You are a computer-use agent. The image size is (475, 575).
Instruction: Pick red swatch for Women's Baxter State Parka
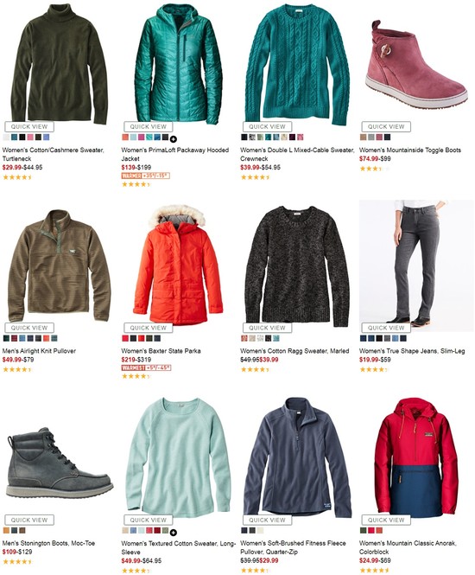[125, 338]
